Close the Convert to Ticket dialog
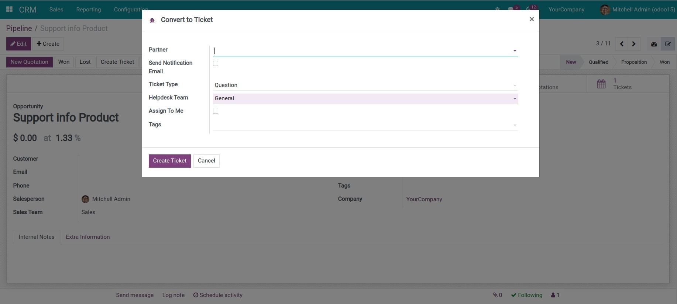Screen dimensions: 677x304 532,19
